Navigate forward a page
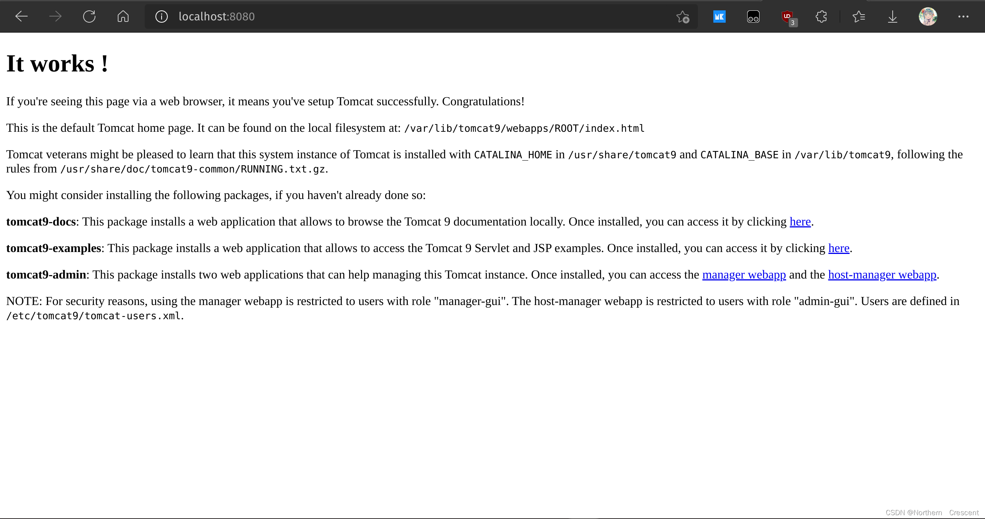 pos(55,16)
